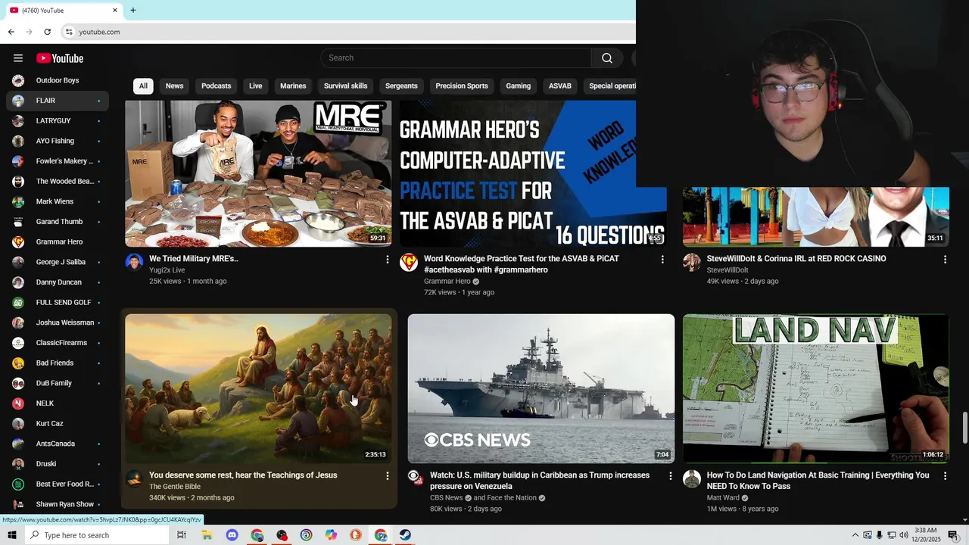
Task: Open Discord from taskbar
Action: tap(232, 535)
